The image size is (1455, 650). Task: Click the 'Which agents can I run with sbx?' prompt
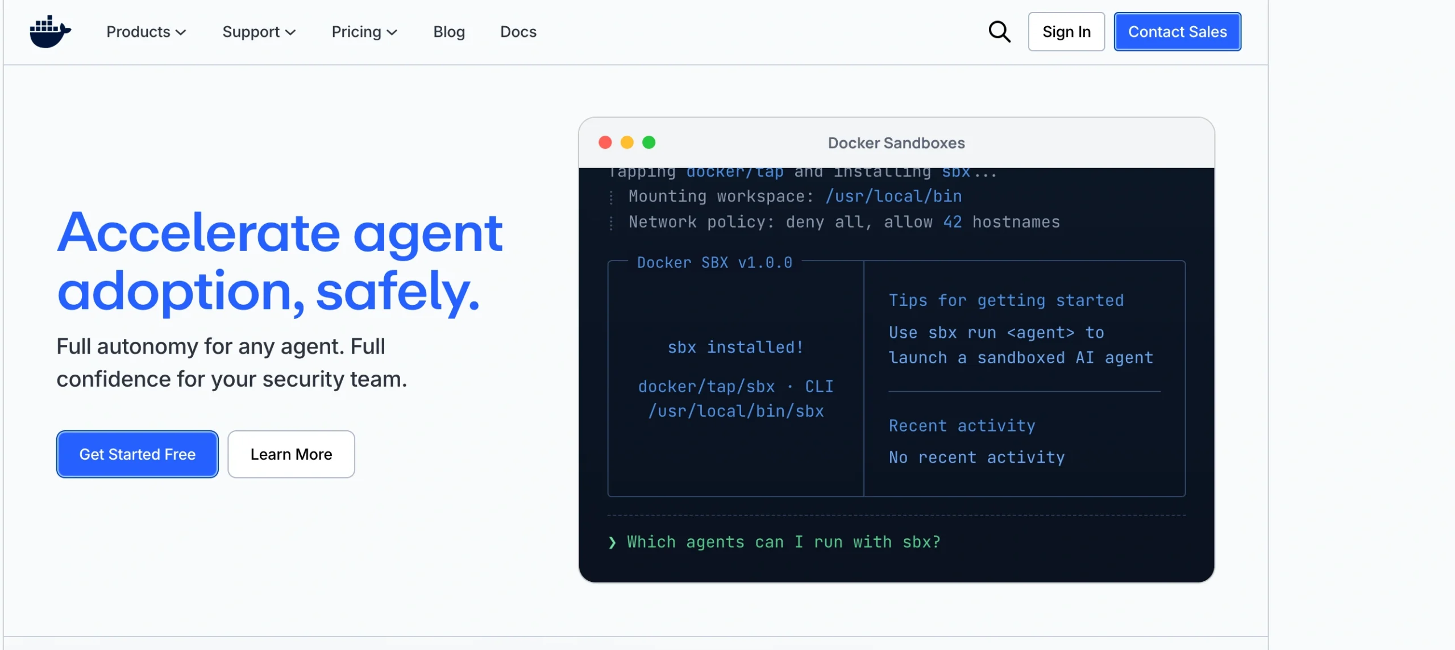pyautogui.click(x=784, y=542)
